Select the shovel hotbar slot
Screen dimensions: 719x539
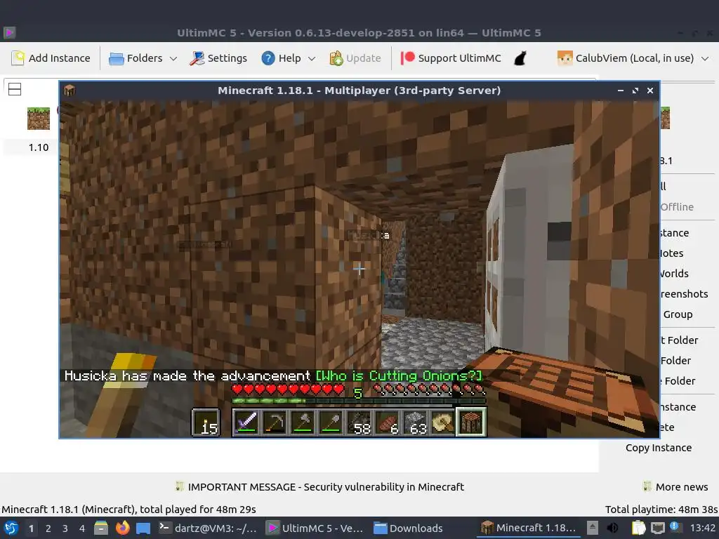click(330, 422)
